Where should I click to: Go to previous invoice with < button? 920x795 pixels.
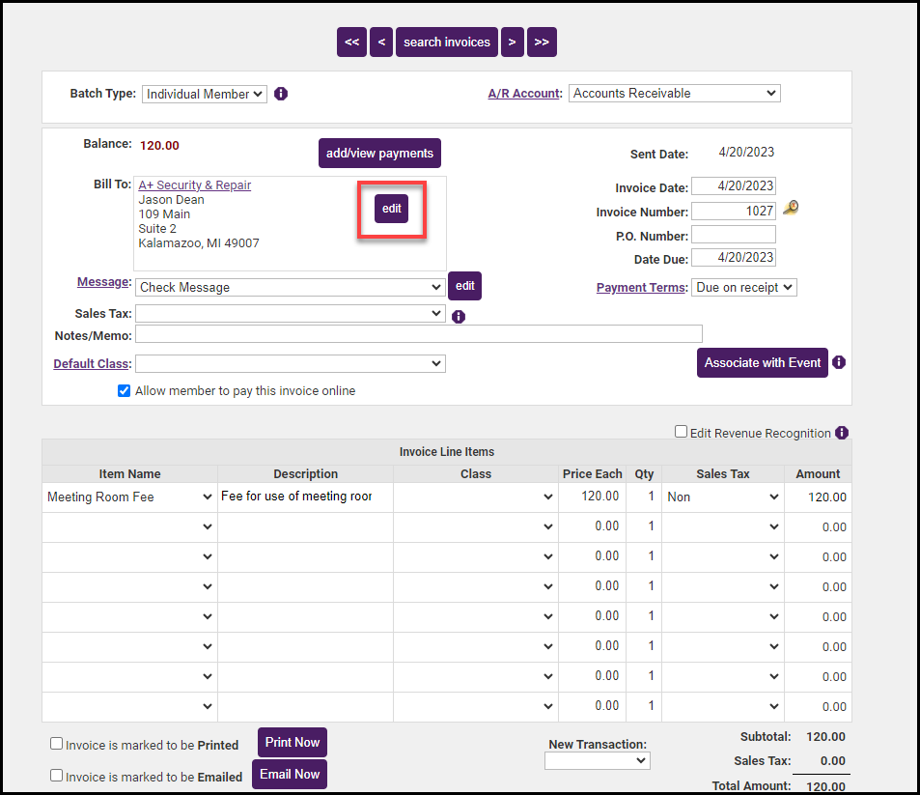click(x=381, y=42)
